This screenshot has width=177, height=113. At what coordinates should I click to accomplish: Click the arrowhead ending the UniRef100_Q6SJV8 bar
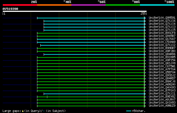(x=145, y=63)
